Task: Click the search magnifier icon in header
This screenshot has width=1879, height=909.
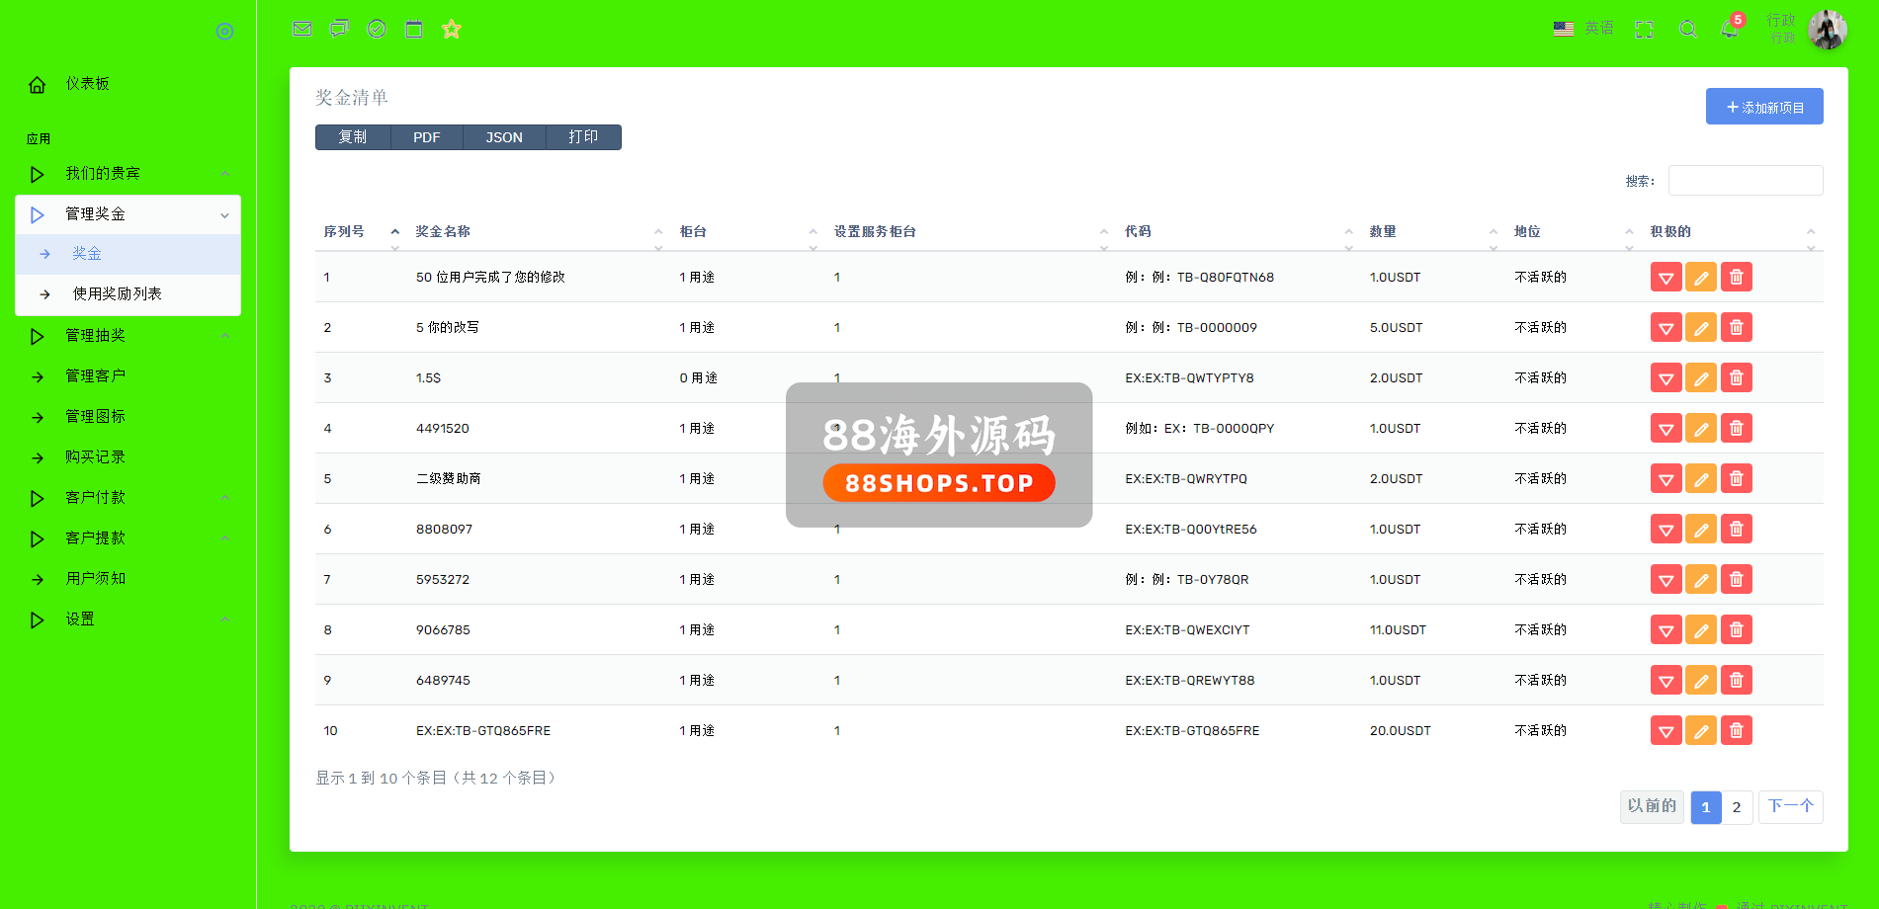Action: click(1688, 30)
